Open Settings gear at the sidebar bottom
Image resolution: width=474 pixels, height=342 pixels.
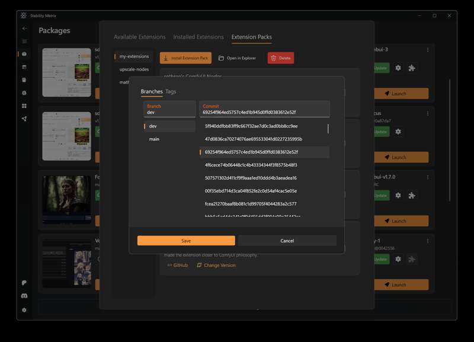pos(24,310)
